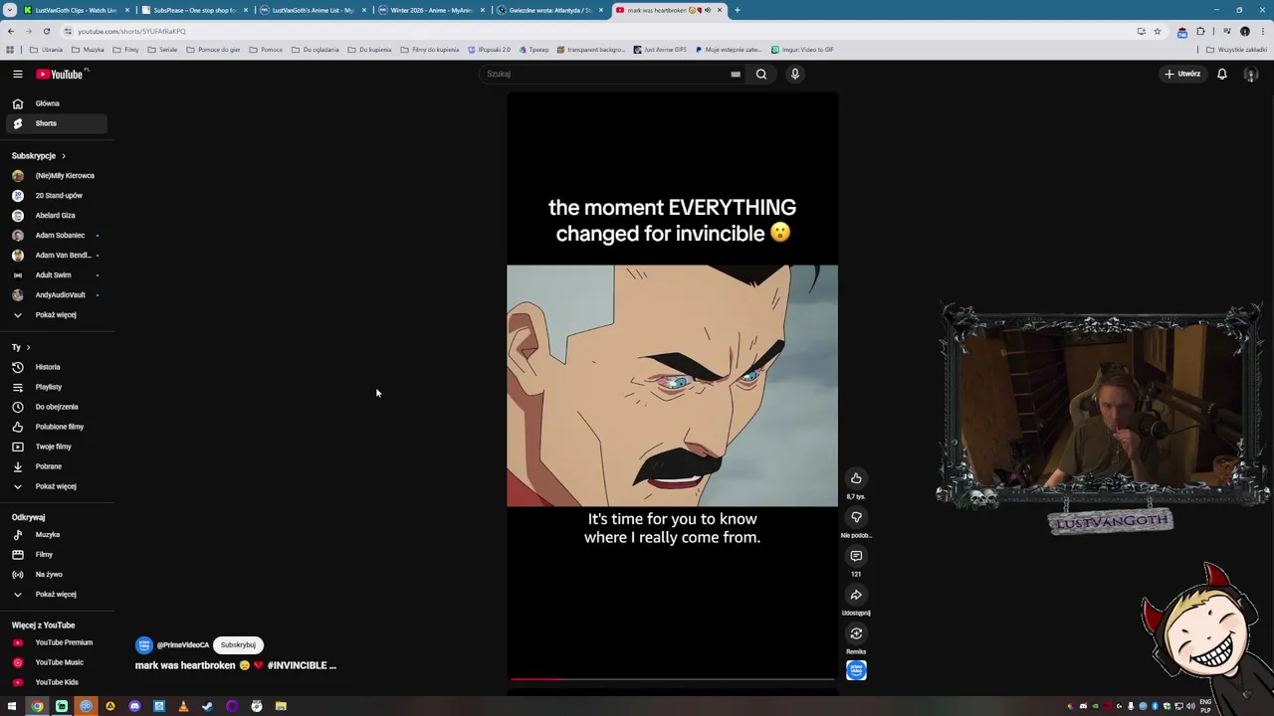Open the Prime Video sound thumbnail
Screen dimensions: 1274x716
(856, 670)
